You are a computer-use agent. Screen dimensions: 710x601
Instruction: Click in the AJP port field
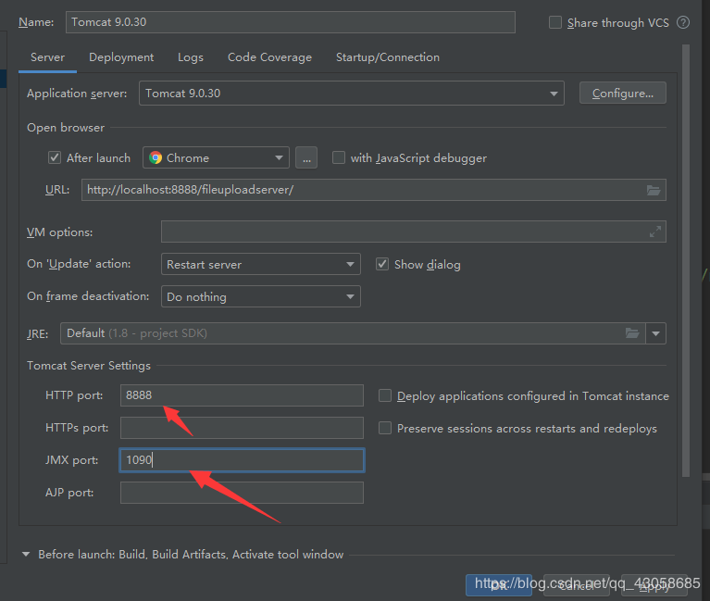point(242,493)
